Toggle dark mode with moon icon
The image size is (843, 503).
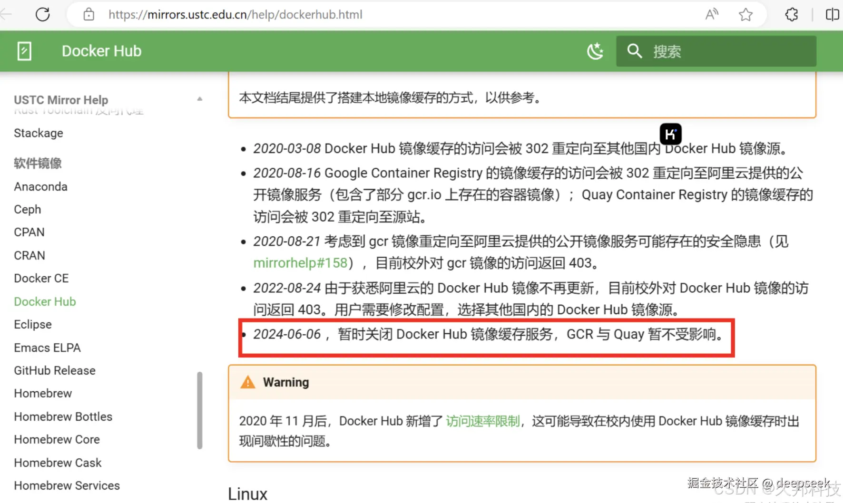595,51
